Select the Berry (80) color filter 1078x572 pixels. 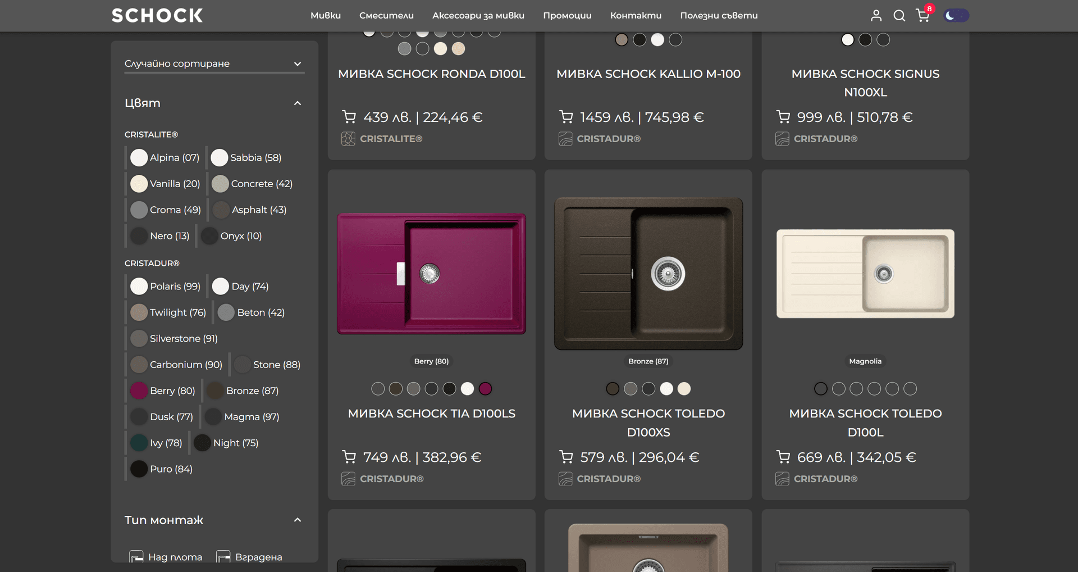[x=163, y=391]
